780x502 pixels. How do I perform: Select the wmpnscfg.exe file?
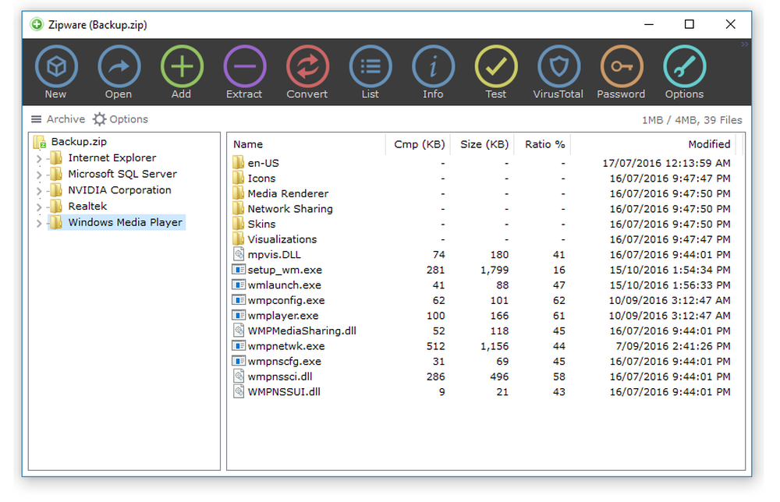pyautogui.click(x=482, y=362)
